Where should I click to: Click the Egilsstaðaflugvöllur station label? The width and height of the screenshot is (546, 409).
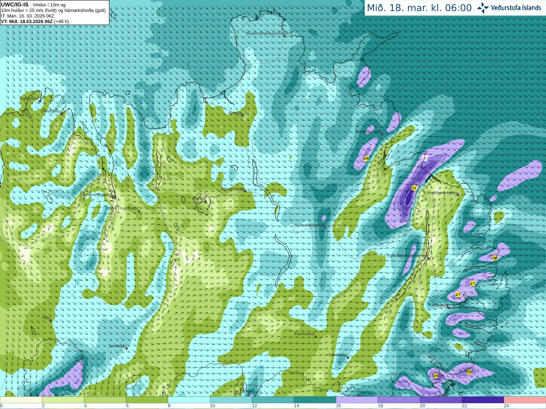coord(407,256)
